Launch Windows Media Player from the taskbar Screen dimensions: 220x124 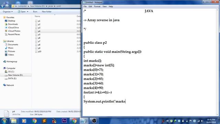pyautogui.click(x=24, y=121)
